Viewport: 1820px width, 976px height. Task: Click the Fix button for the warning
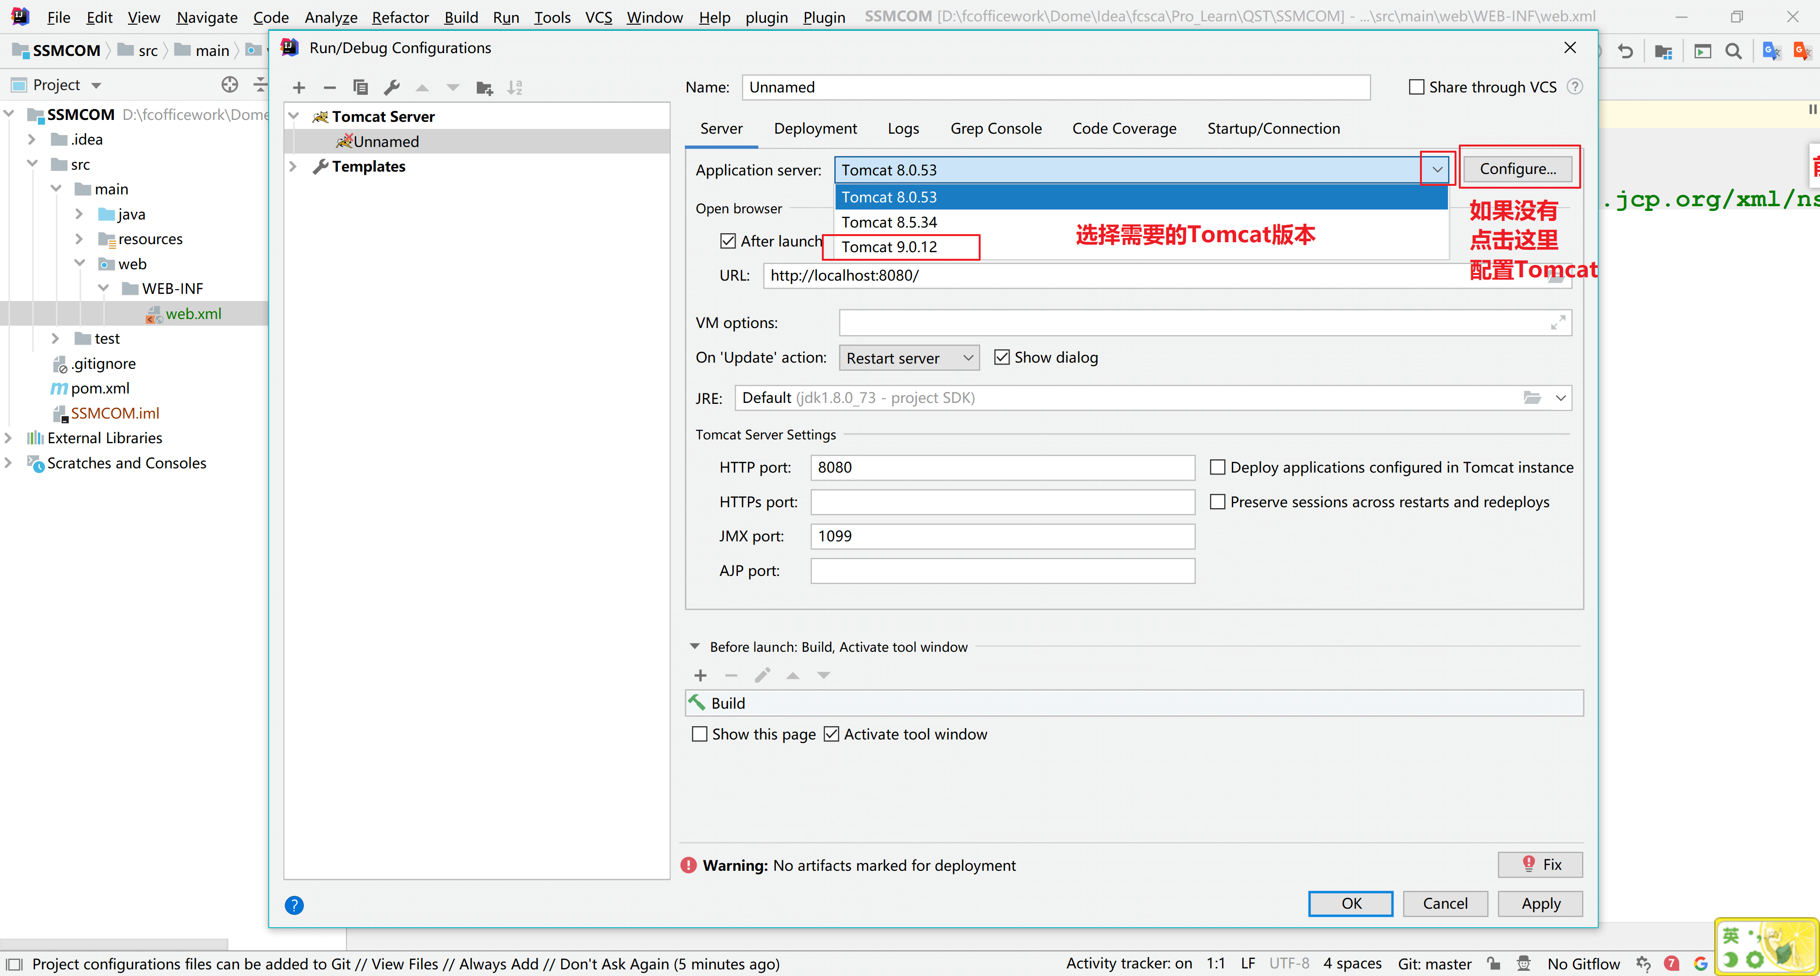pyautogui.click(x=1540, y=864)
